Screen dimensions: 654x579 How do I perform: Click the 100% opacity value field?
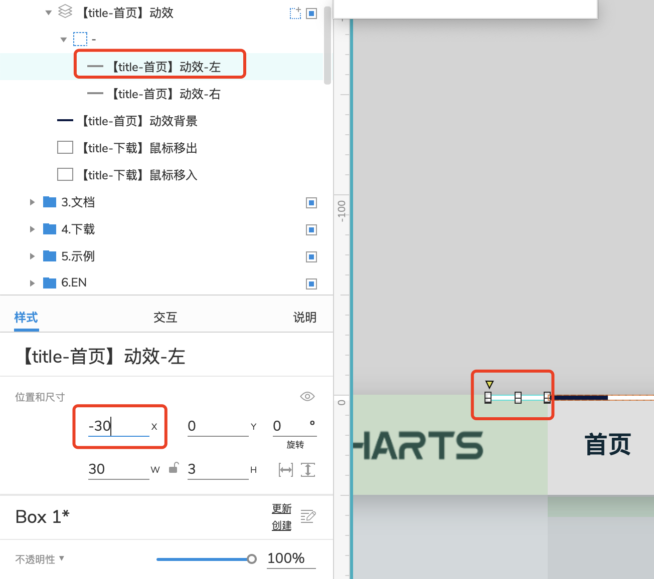click(291, 558)
